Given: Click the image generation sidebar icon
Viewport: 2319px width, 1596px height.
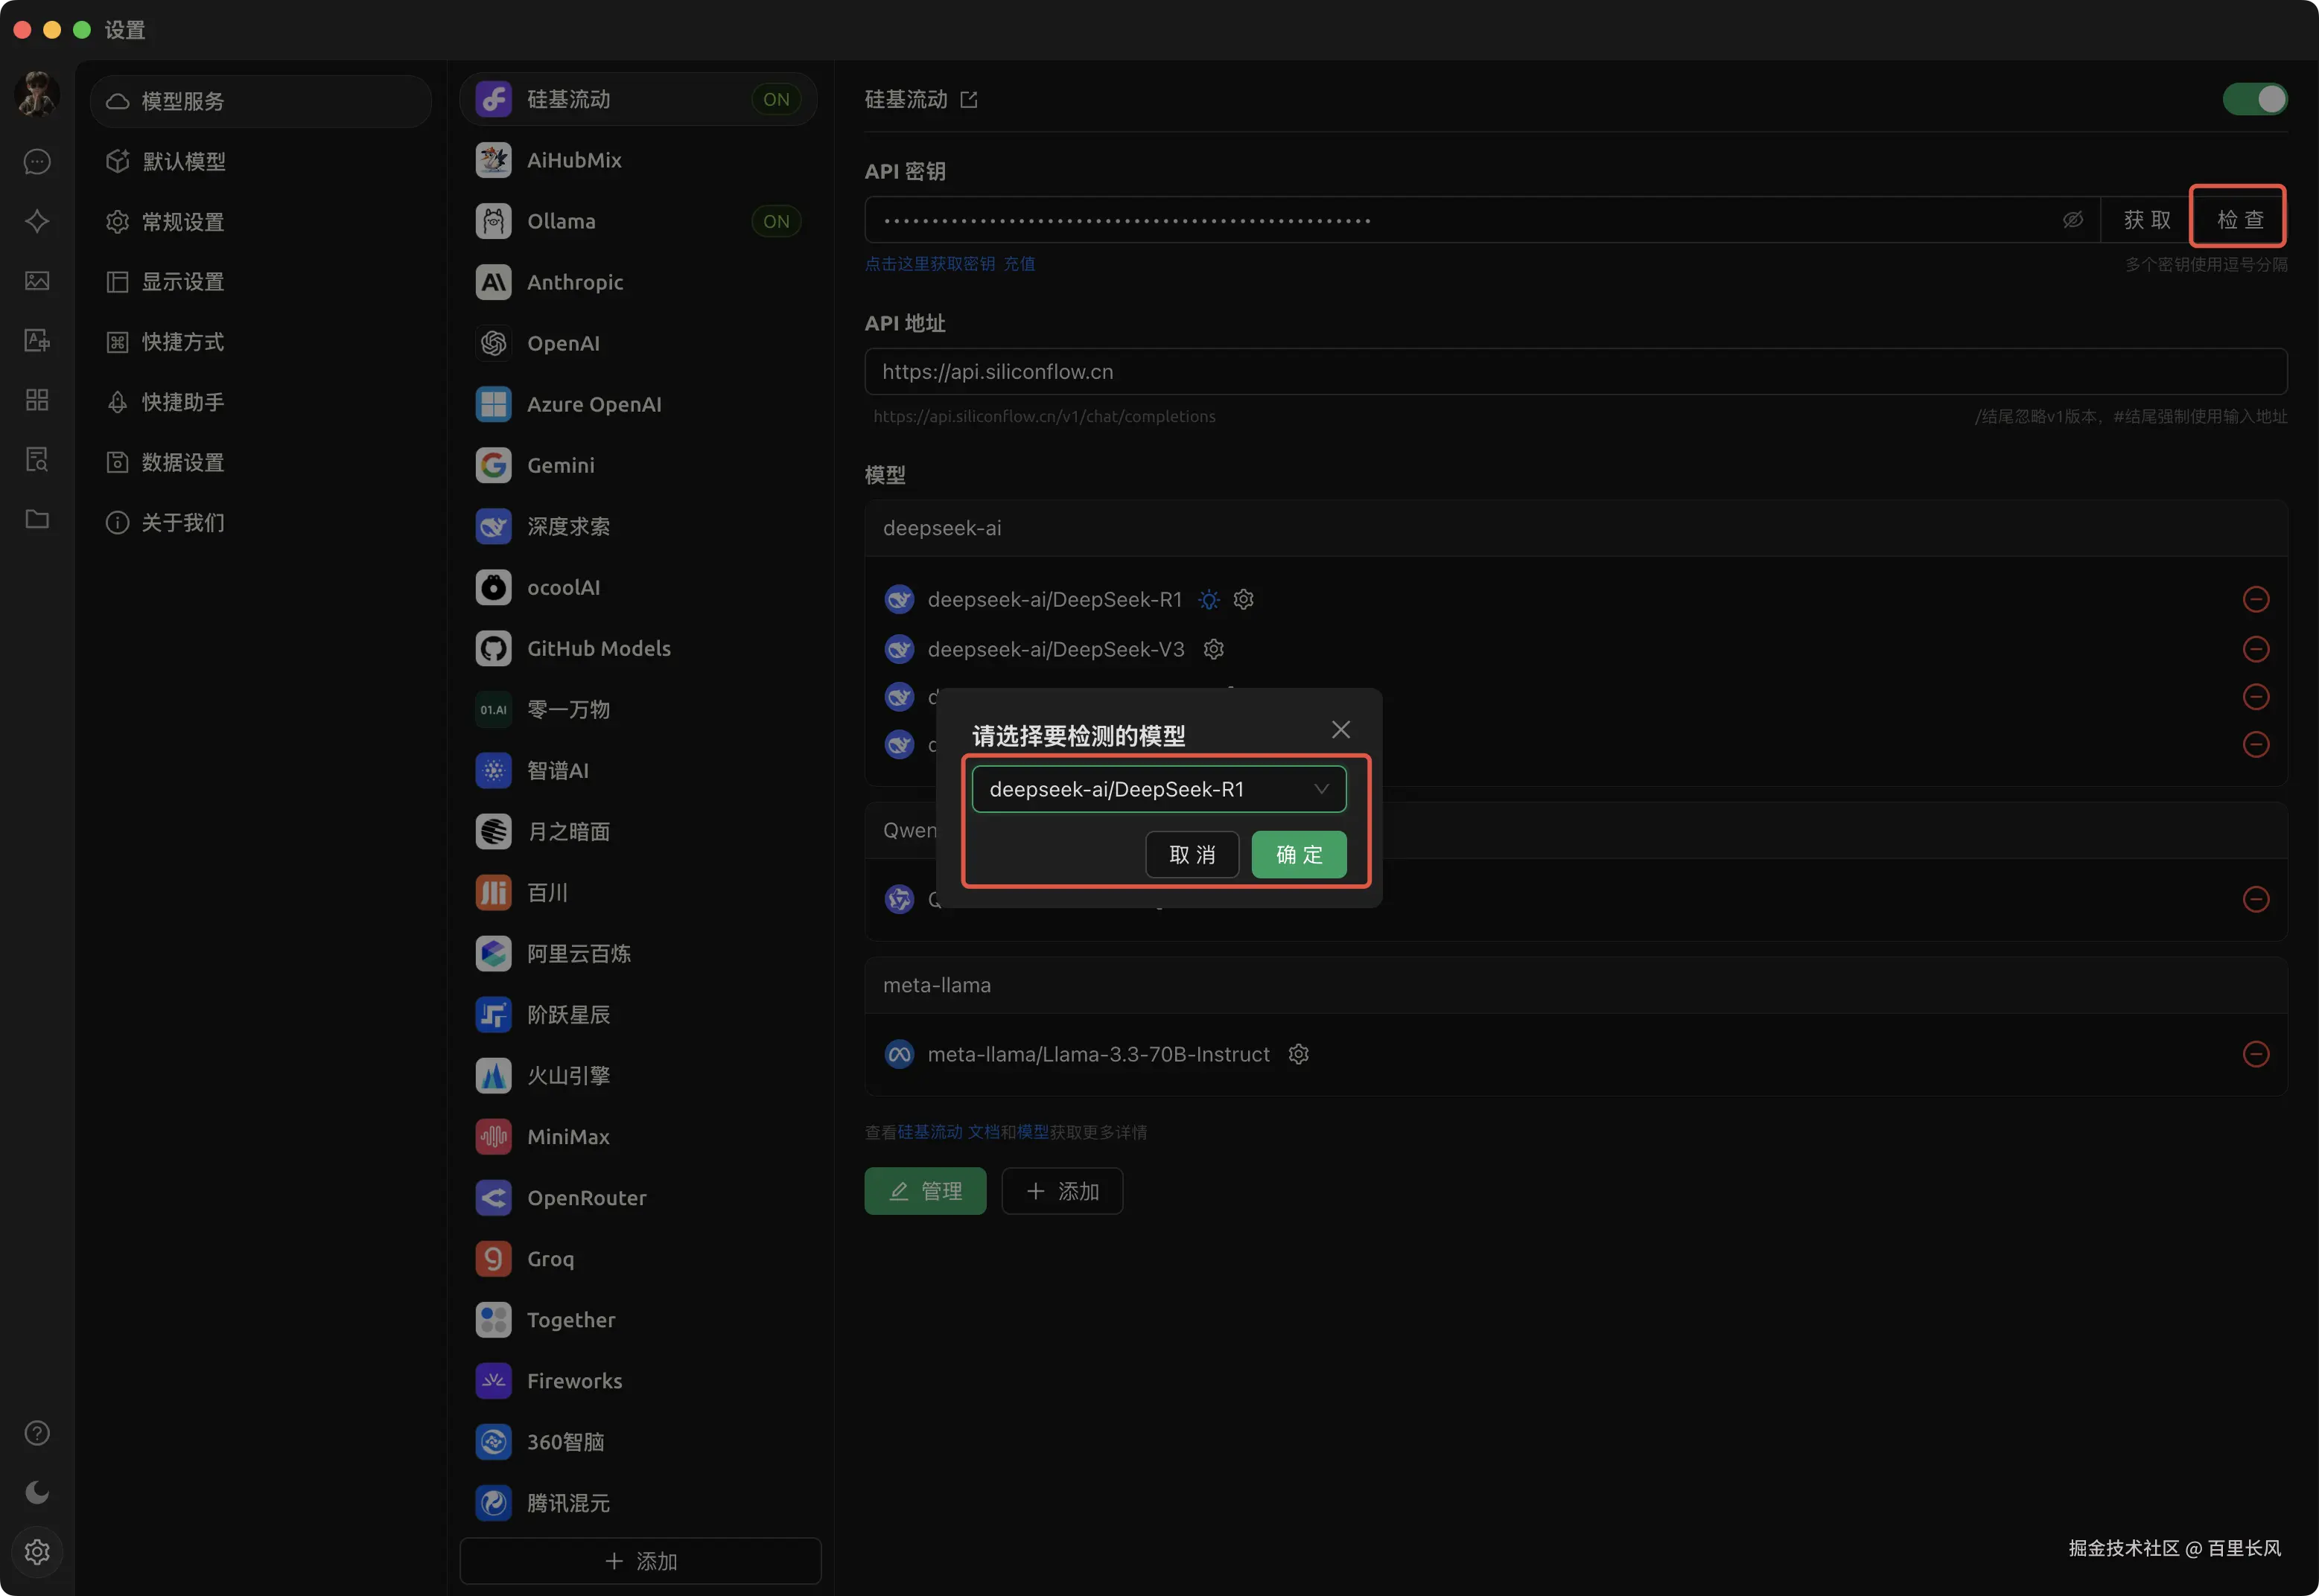Looking at the screenshot, I should point(37,281).
